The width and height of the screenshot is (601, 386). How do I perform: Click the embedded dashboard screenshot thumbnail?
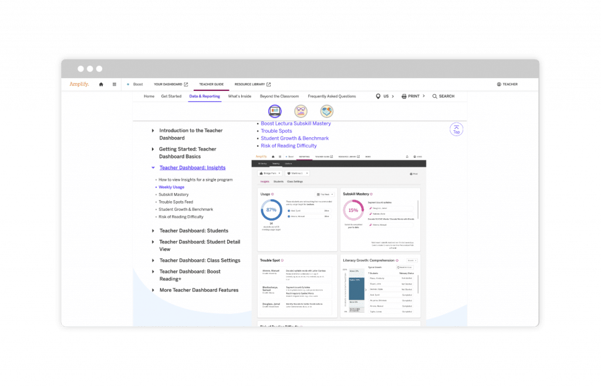[x=339, y=241]
